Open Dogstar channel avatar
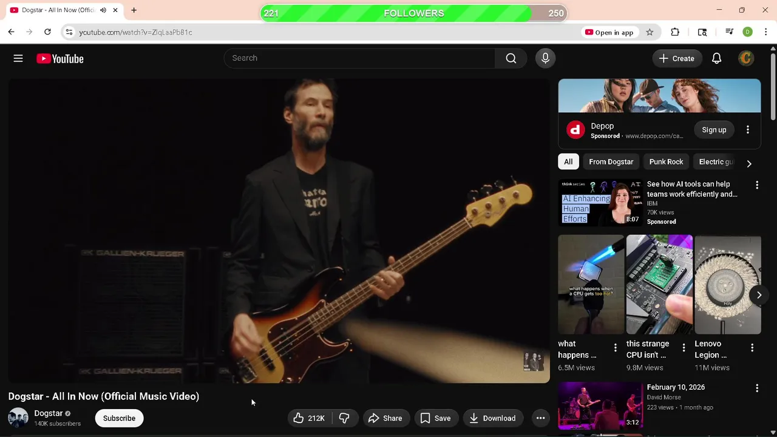Image resolution: width=777 pixels, height=437 pixels. tap(18, 418)
